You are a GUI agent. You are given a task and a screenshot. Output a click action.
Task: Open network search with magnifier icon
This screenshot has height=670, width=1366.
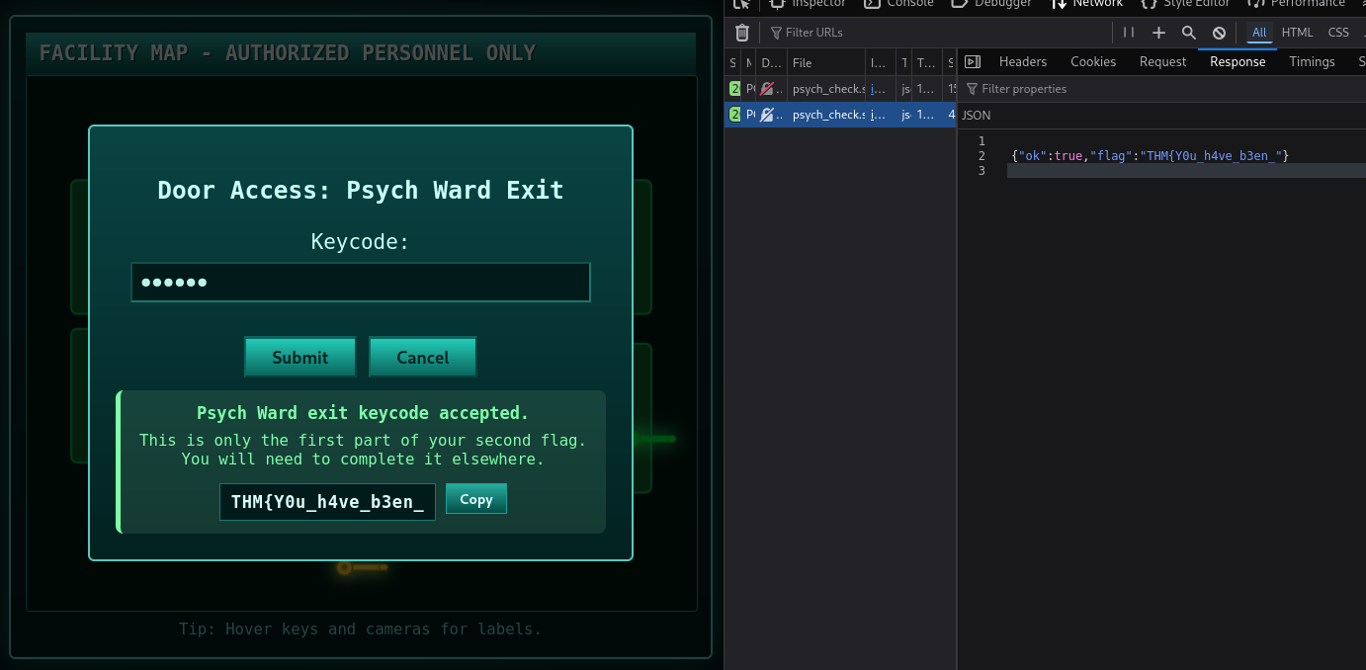tap(1189, 33)
